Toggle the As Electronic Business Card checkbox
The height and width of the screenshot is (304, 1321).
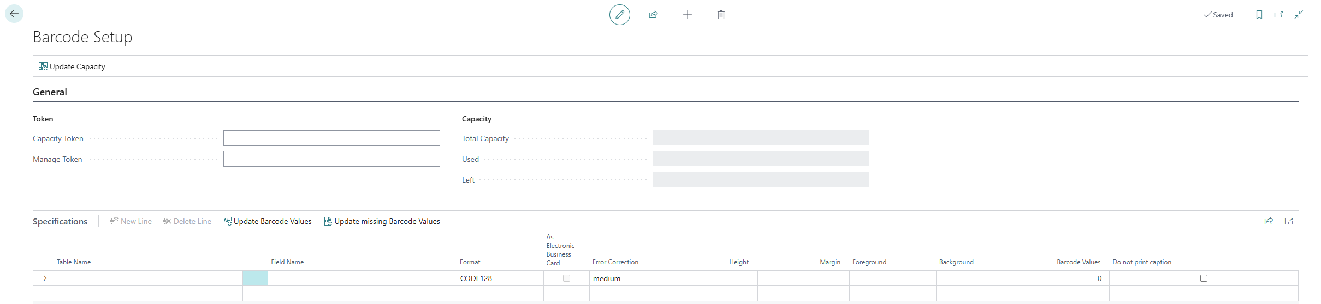(x=566, y=278)
